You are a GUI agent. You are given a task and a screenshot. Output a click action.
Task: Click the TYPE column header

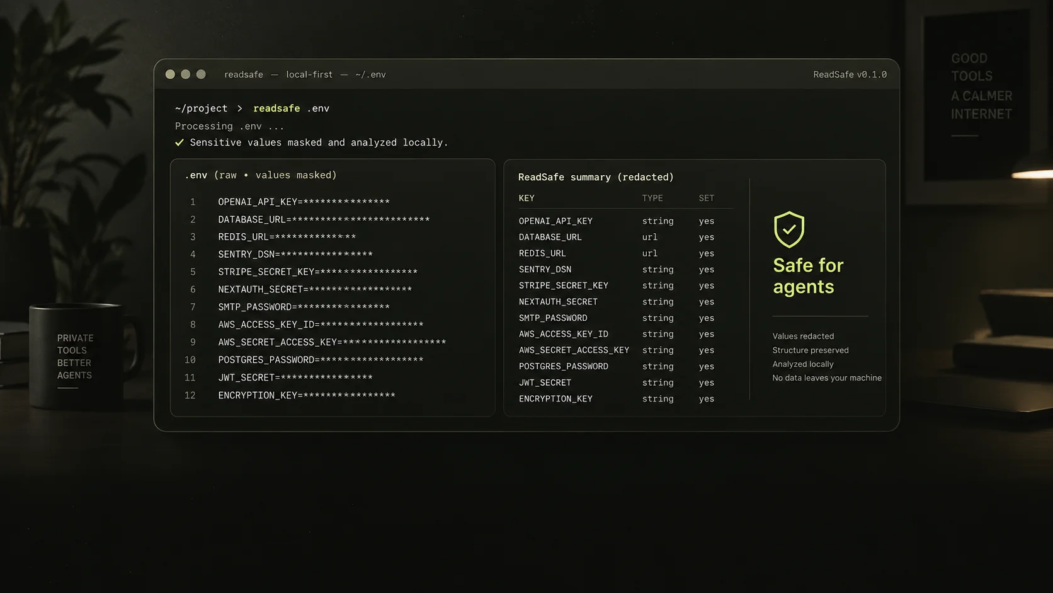click(652, 198)
